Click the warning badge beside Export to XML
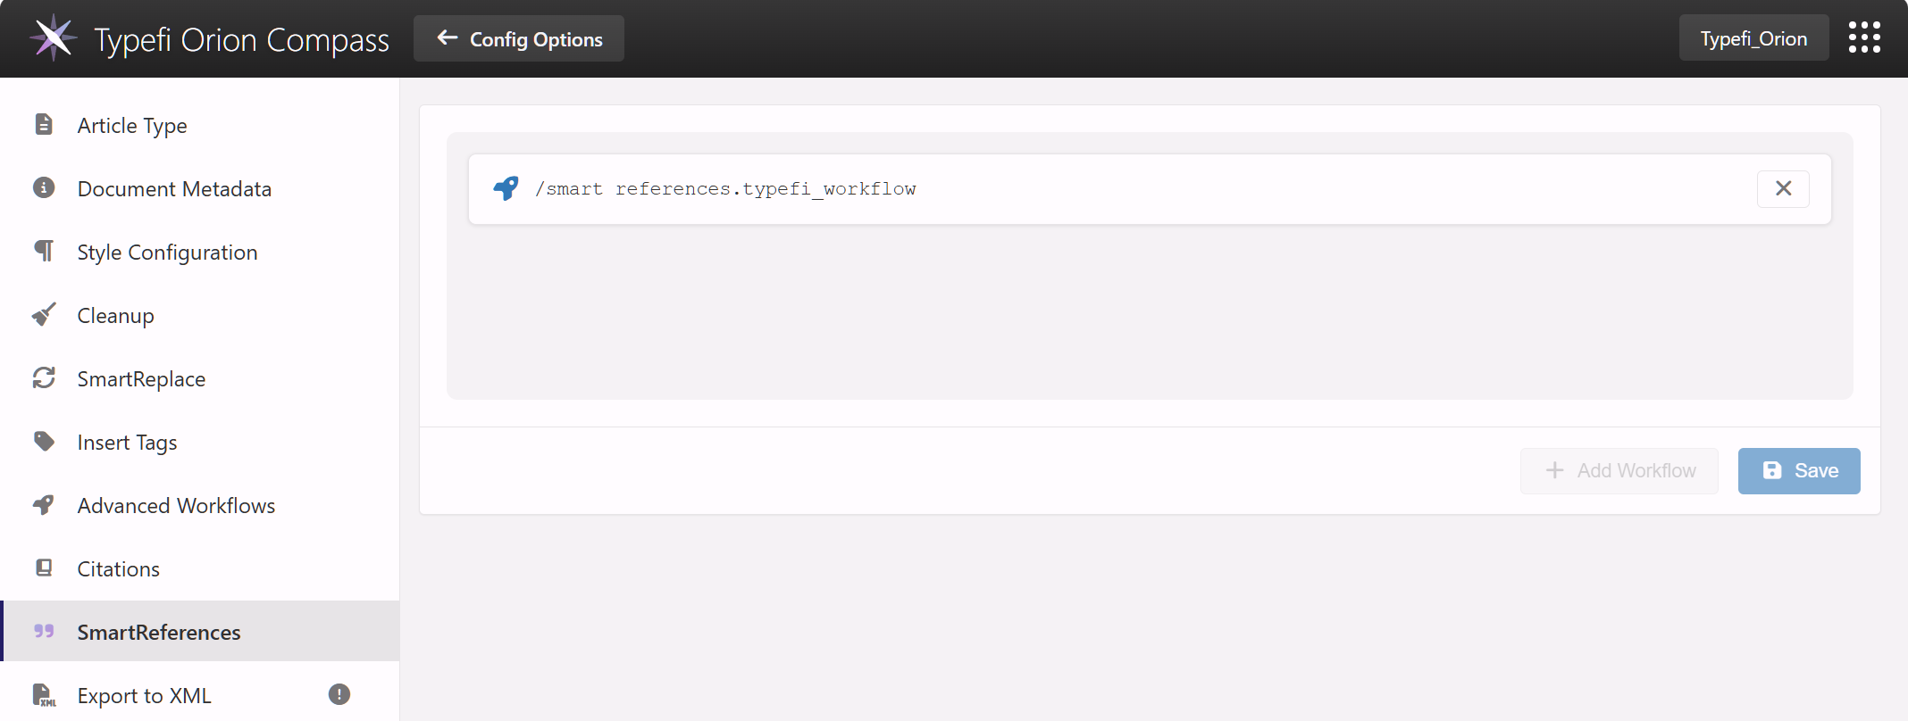This screenshot has width=1908, height=721. [x=339, y=694]
